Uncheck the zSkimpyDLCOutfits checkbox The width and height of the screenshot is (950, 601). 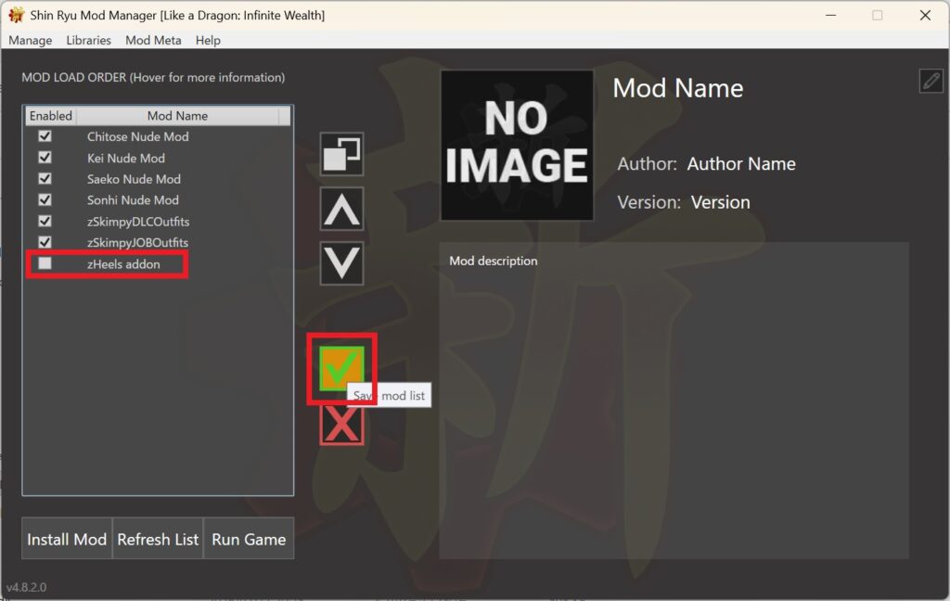point(45,222)
